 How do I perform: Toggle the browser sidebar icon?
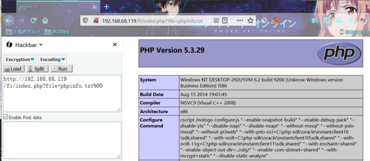coord(326,21)
